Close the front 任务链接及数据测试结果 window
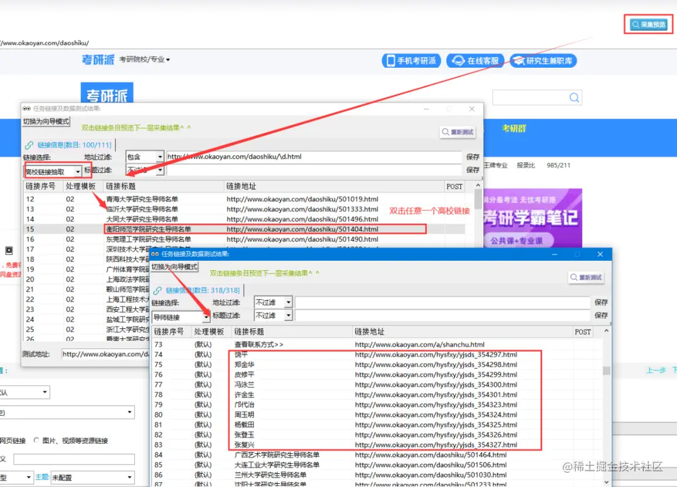The height and width of the screenshot is (487, 677). [x=600, y=254]
